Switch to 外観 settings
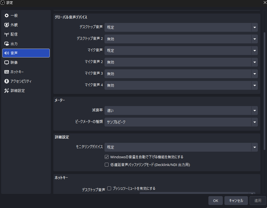The width and height of the screenshot is (267, 208). (x=26, y=25)
